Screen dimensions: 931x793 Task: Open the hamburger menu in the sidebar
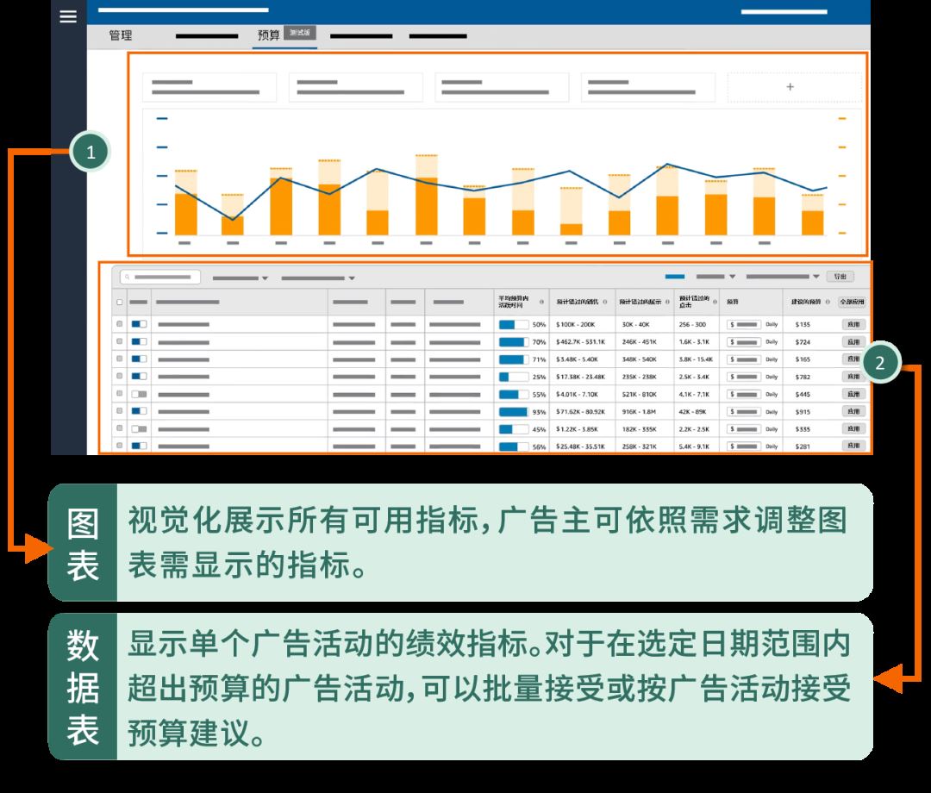[x=68, y=16]
